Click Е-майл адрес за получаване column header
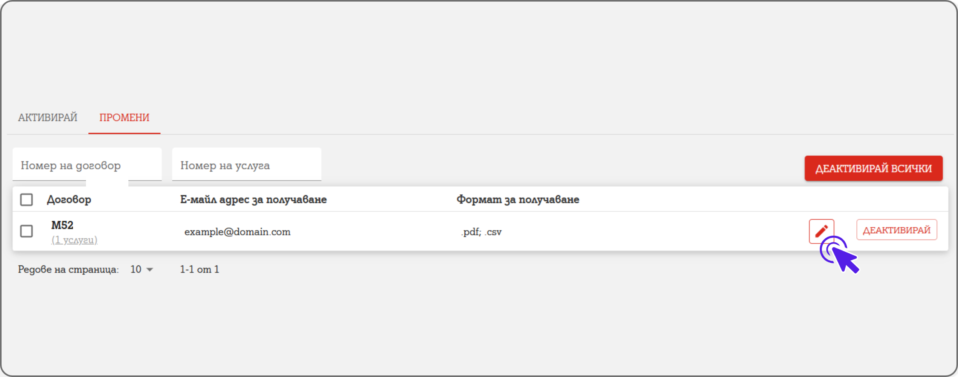 pyautogui.click(x=253, y=199)
